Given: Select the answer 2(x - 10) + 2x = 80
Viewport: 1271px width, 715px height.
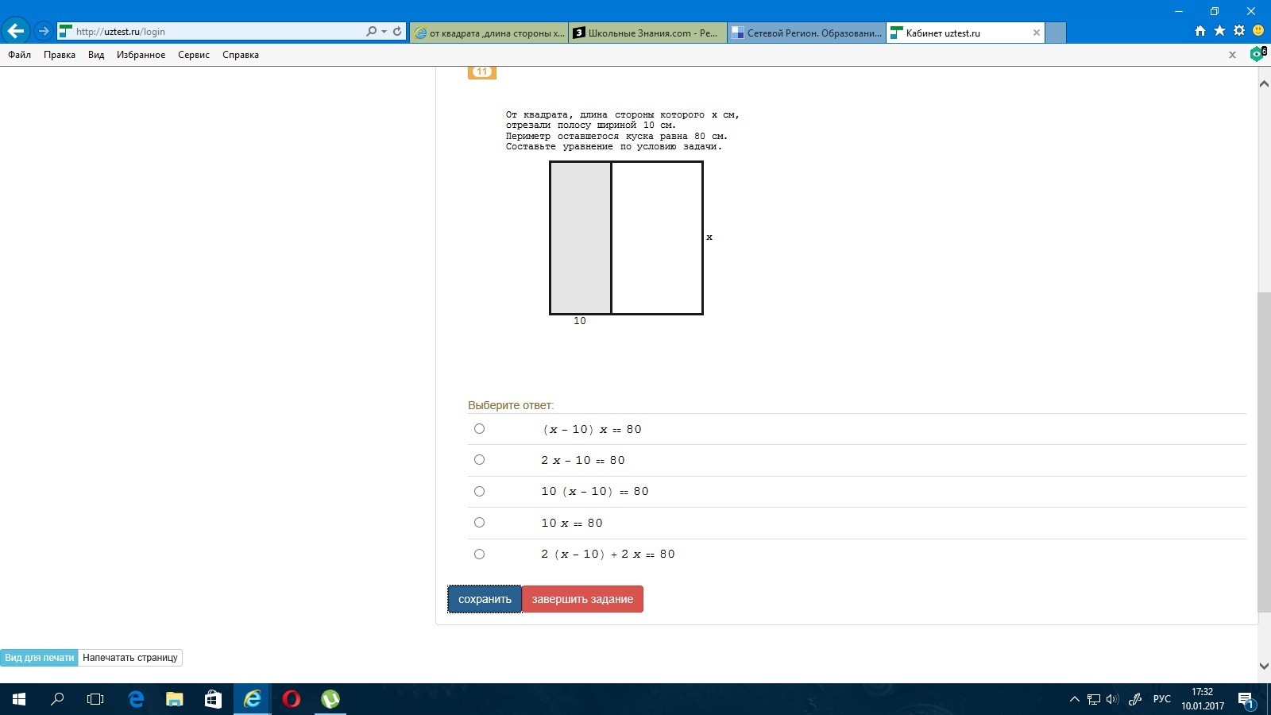Looking at the screenshot, I should [x=479, y=554].
